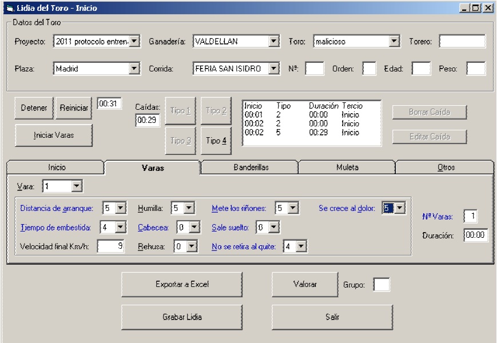Open the Toro dropdown showing malicioso
Image resolution: width=497 pixels, height=343 pixels.
pyautogui.click(x=393, y=41)
